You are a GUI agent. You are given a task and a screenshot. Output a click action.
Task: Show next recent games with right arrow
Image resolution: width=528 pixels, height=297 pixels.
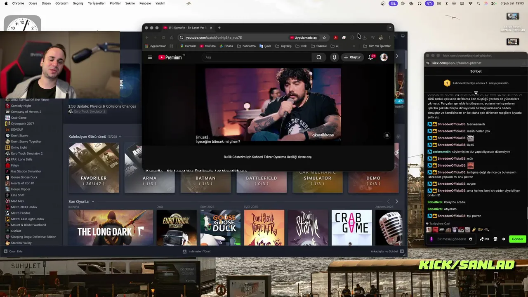pos(397,201)
